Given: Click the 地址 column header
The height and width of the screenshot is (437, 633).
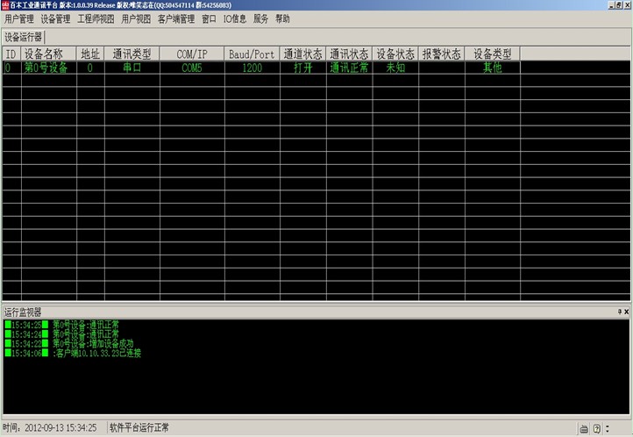Looking at the screenshot, I should coord(90,54).
